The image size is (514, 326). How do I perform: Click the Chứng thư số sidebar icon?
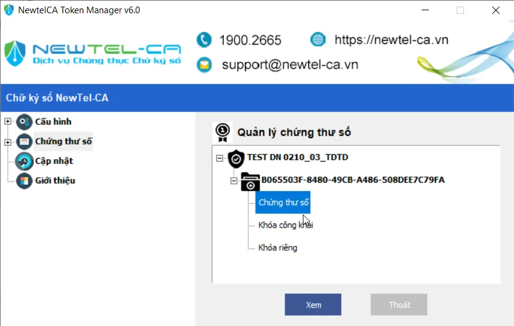click(x=24, y=142)
